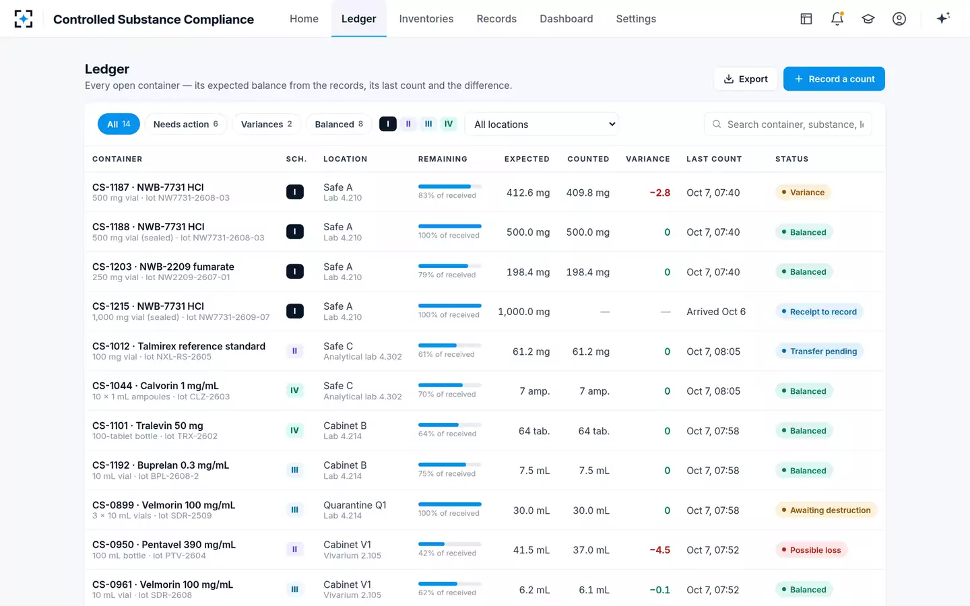Open row CS-1203 · NWB-2209 fumarate
Screen dimensions: 970x606
[485, 271]
